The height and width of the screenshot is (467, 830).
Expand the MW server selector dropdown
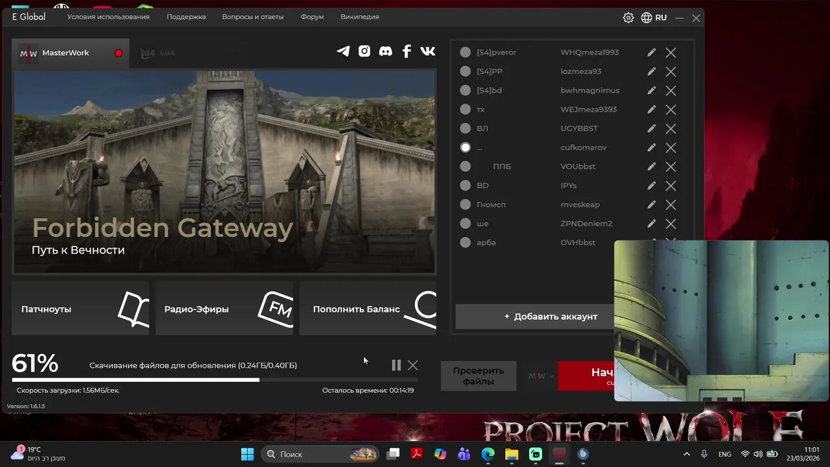pyautogui.click(x=541, y=376)
